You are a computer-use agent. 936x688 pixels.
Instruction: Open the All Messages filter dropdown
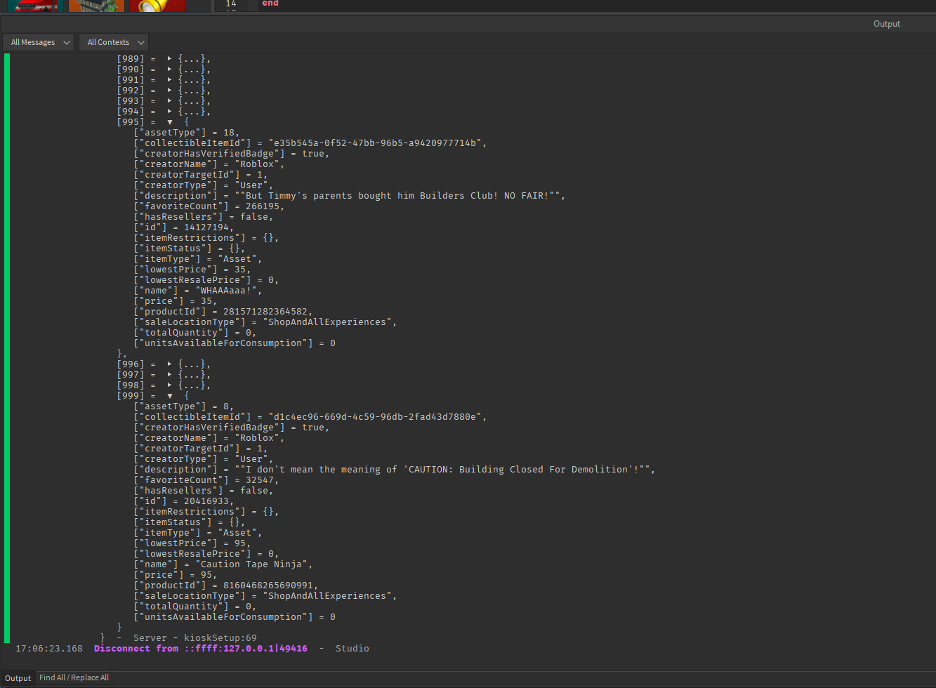tap(38, 42)
